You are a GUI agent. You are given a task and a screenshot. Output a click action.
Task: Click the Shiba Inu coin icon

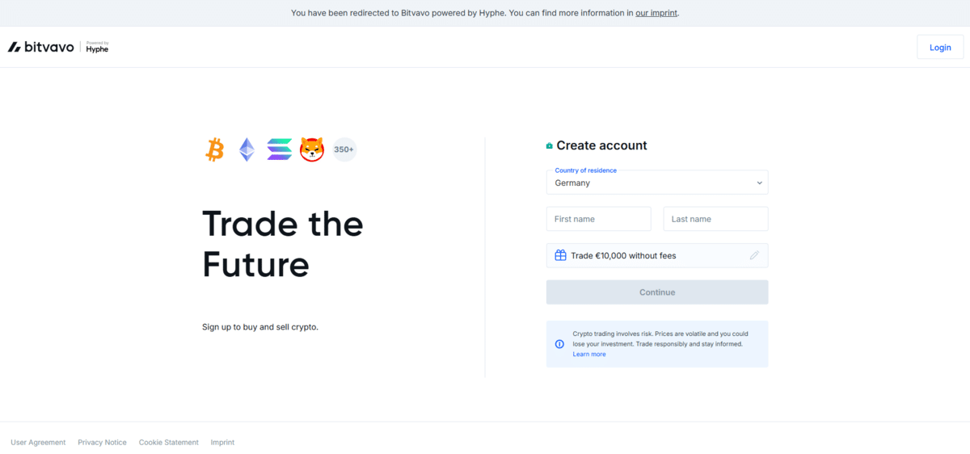click(312, 149)
